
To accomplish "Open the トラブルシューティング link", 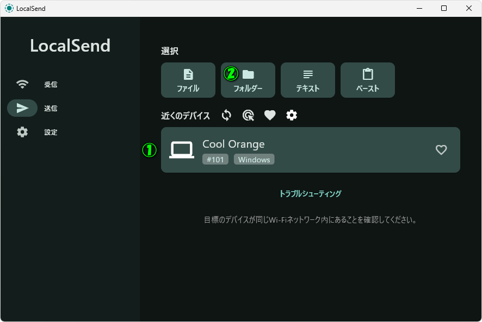I will tap(310, 194).
